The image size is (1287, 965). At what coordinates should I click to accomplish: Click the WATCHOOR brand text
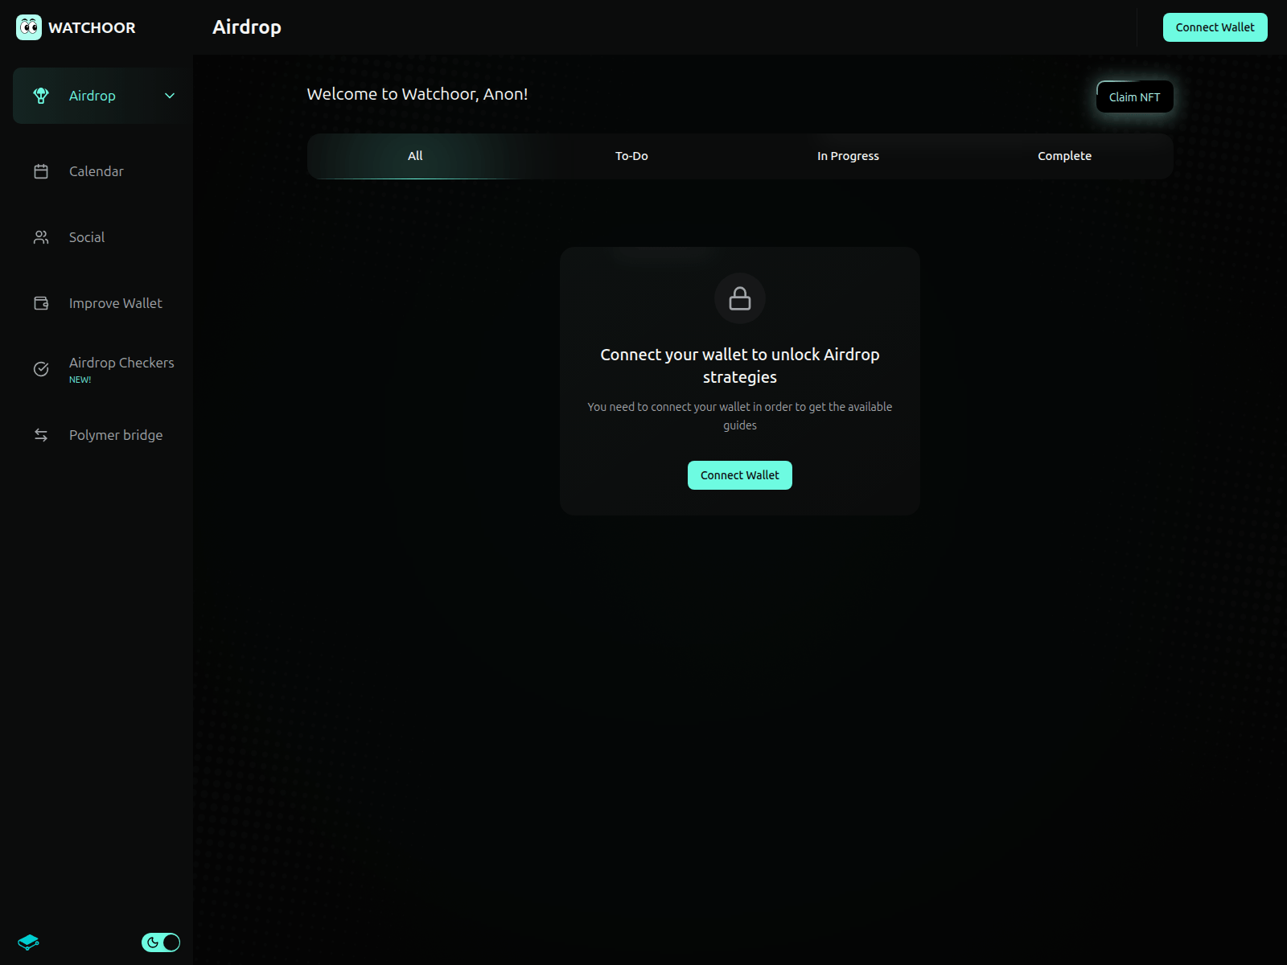(x=93, y=27)
